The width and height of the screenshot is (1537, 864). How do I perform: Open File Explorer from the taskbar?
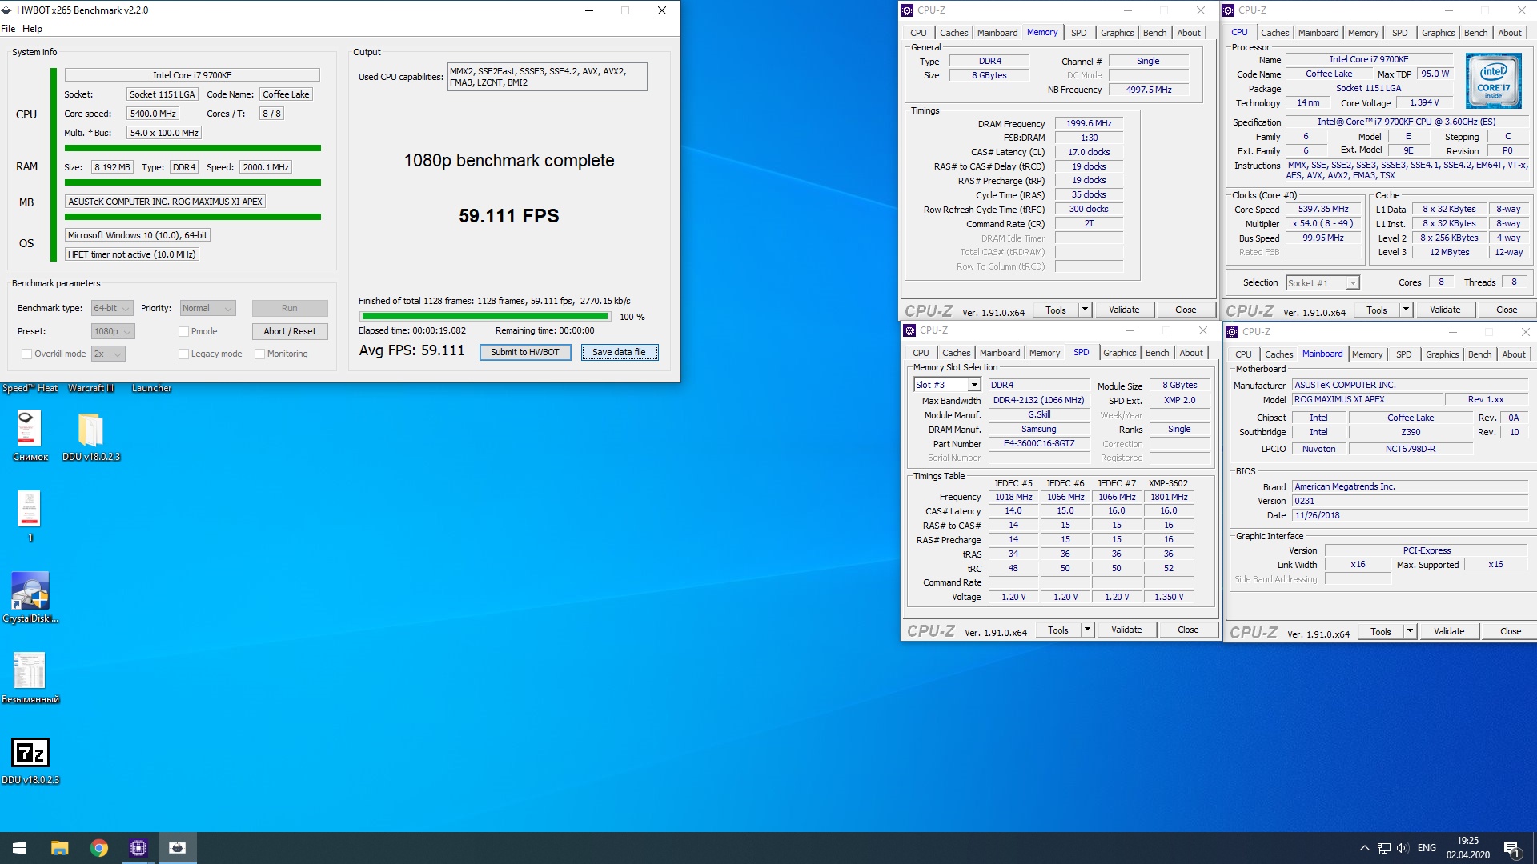59,848
